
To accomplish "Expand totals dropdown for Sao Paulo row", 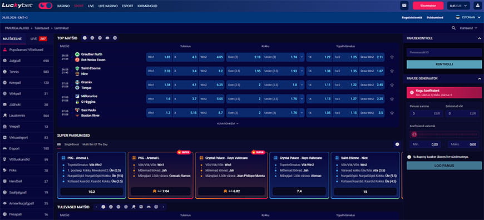I will click(302, 113).
